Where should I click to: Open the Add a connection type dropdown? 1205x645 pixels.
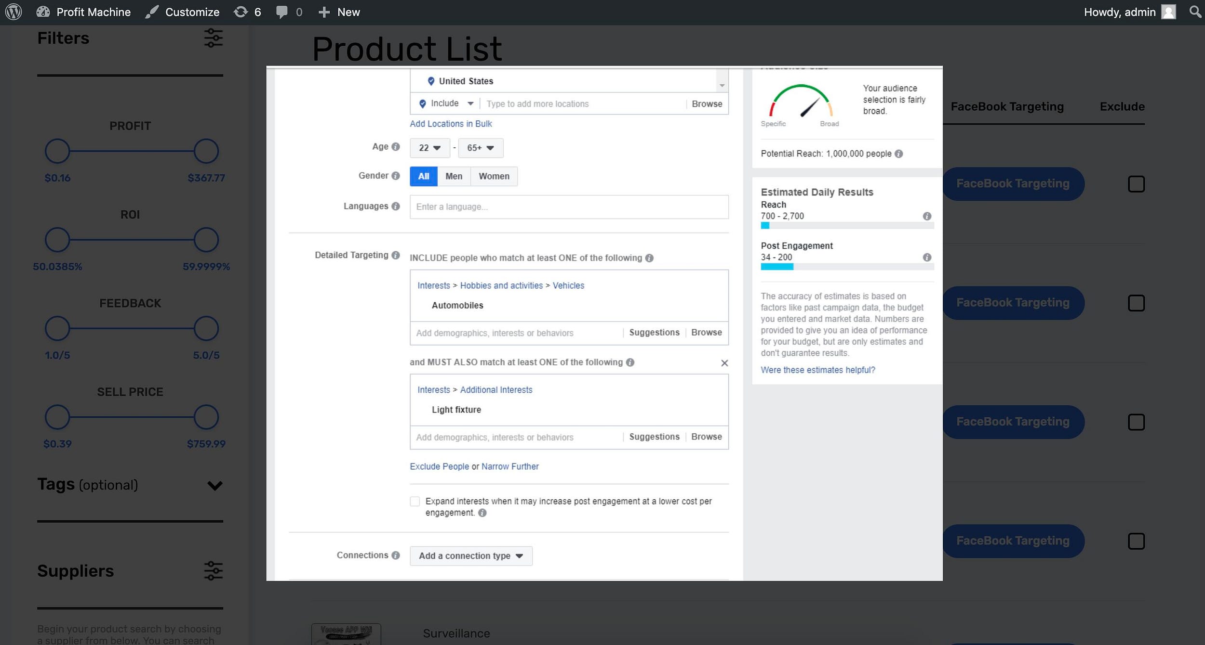pyautogui.click(x=470, y=556)
